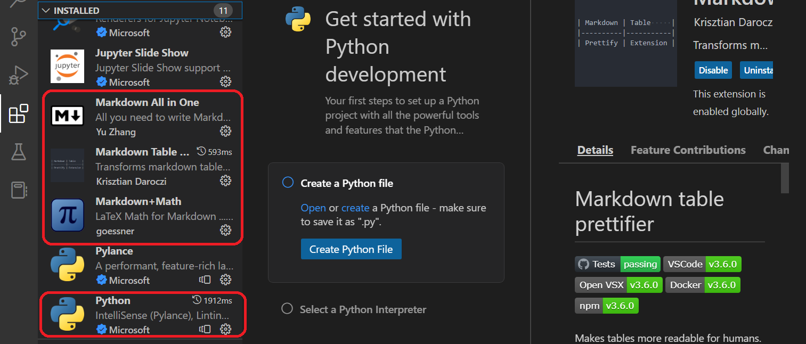806x344 pixels.
Task: Click Markdown table prettifier heading
Action: pyautogui.click(x=649, y=211)
